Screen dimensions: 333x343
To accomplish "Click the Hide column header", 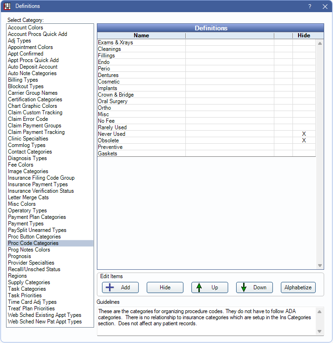I will (x=304, y=35).
